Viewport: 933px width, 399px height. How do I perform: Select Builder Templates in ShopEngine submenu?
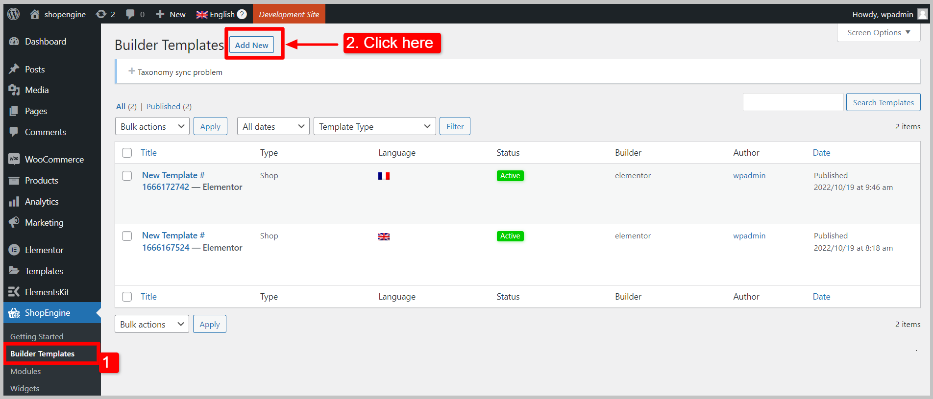click(42, 353)
